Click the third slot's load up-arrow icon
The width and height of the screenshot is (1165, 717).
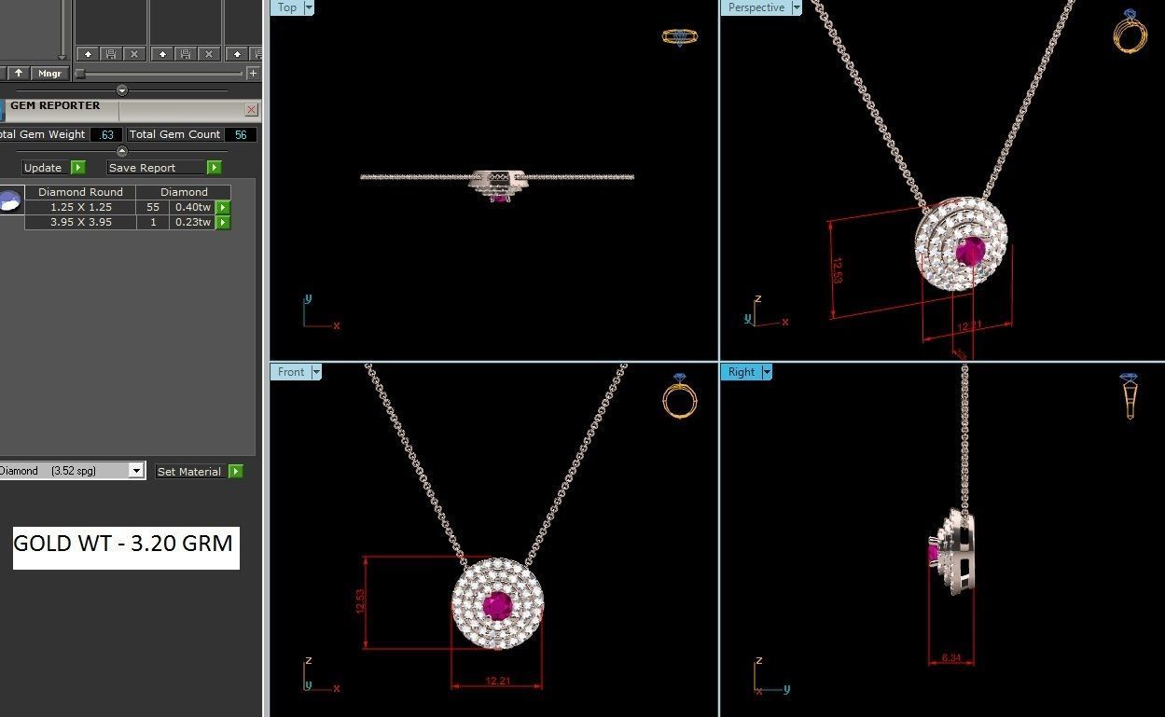coord(237,54)
